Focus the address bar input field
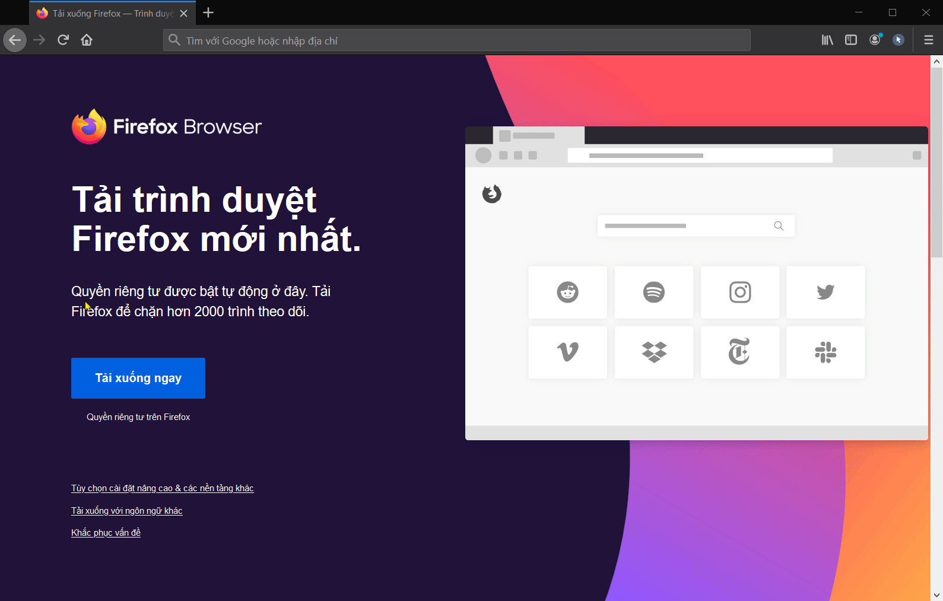 coord(456,40)
